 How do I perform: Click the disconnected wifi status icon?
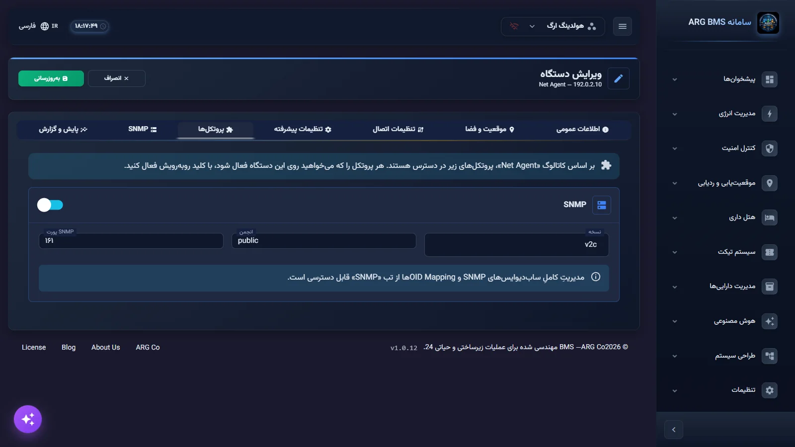514,26
